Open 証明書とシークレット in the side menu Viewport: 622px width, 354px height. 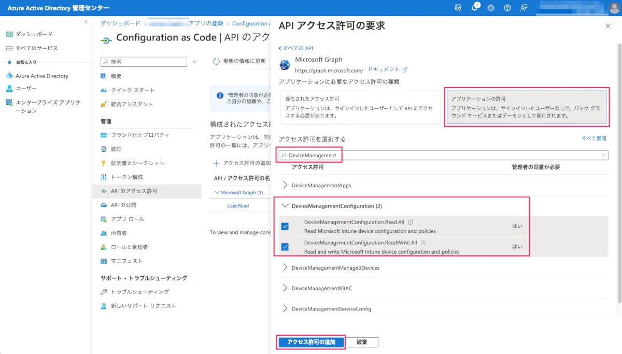tap(137, 163)
